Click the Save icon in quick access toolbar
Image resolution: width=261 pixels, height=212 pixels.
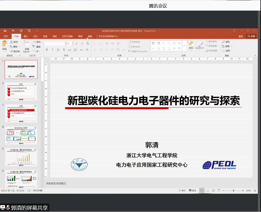point(5,31)
